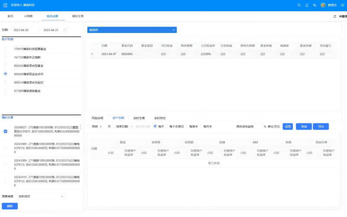Switch to the 风险合规 tab

(97, 118)
